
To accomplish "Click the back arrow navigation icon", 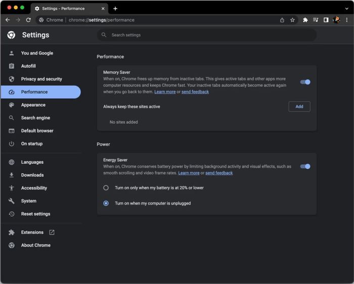I will click(8, 20).
